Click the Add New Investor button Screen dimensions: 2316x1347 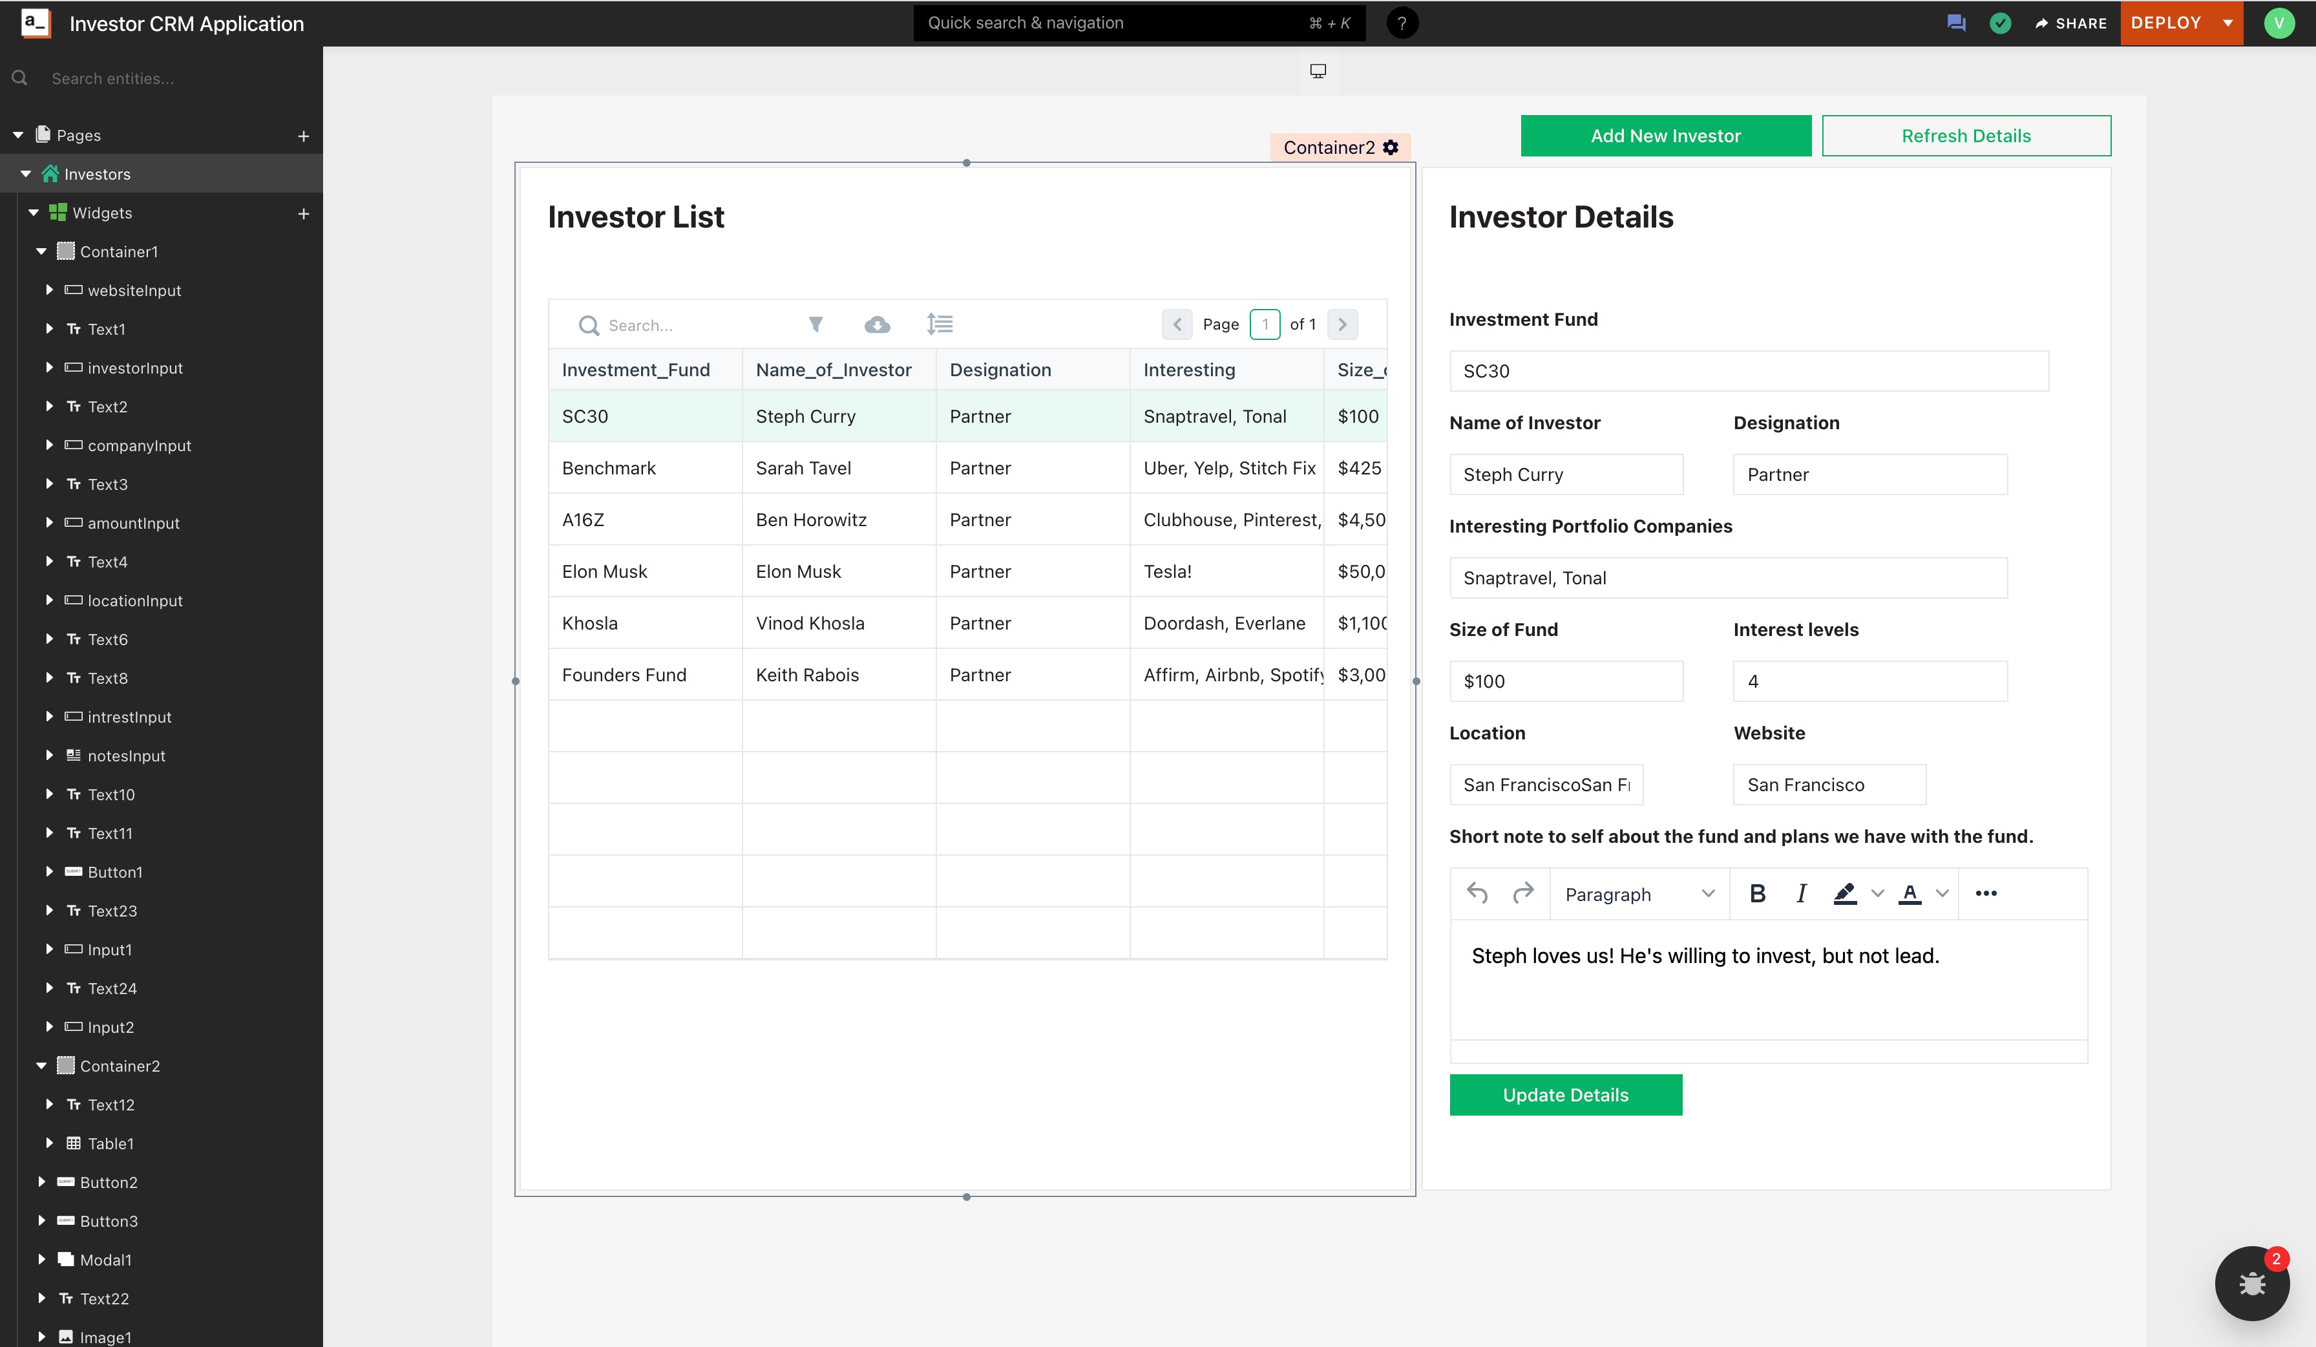[1665, 135]
